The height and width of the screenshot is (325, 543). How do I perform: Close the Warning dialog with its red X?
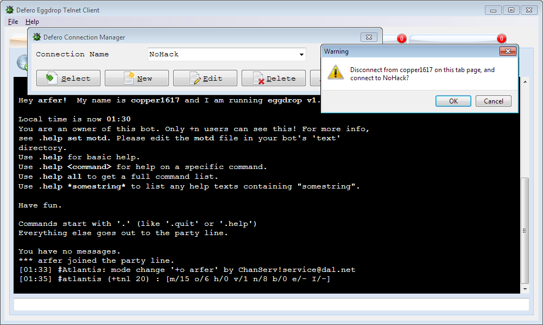tap(508, 51)
